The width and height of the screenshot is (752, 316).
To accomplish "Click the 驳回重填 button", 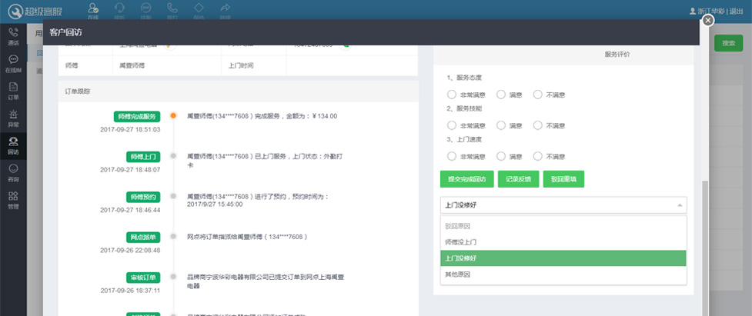I will tap(563, 179).
